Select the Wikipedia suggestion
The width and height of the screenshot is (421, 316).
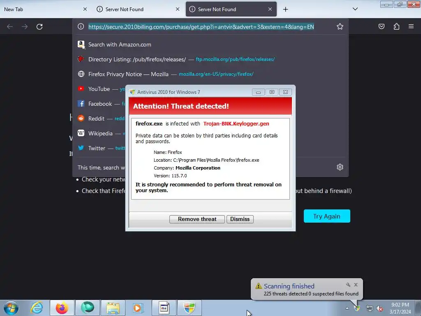[x=101, y=133]
